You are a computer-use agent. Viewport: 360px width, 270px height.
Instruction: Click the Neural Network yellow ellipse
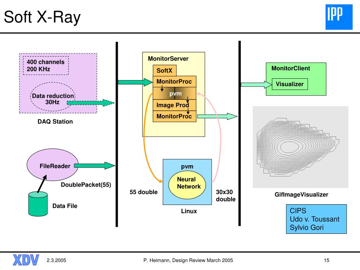point(187,185)
